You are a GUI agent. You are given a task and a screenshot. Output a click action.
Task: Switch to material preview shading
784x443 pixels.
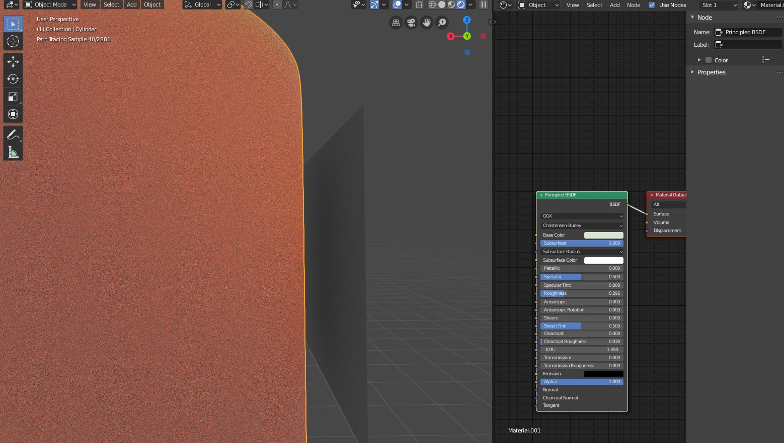point(451,5)
